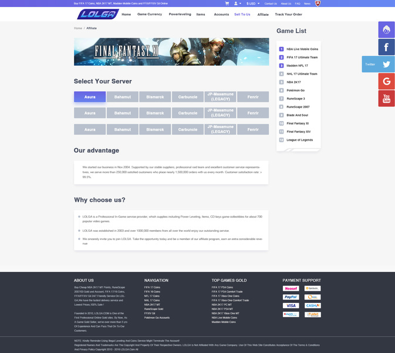Click footer Madden Mobile Coins link
The image size is (395, 353).
tap(224, 322)
